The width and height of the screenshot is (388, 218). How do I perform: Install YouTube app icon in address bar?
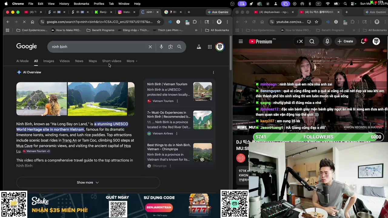click(309, 22)
